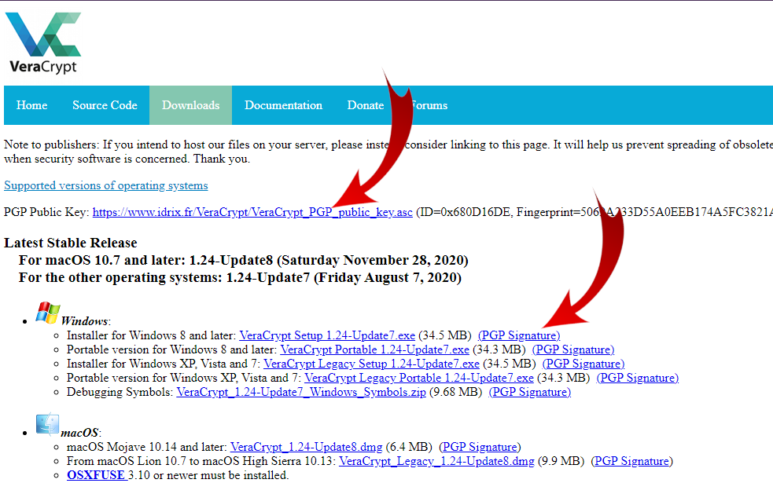
Task: Click the 'Latest Stable Release' heading
Action: click(x=71, y=243)
